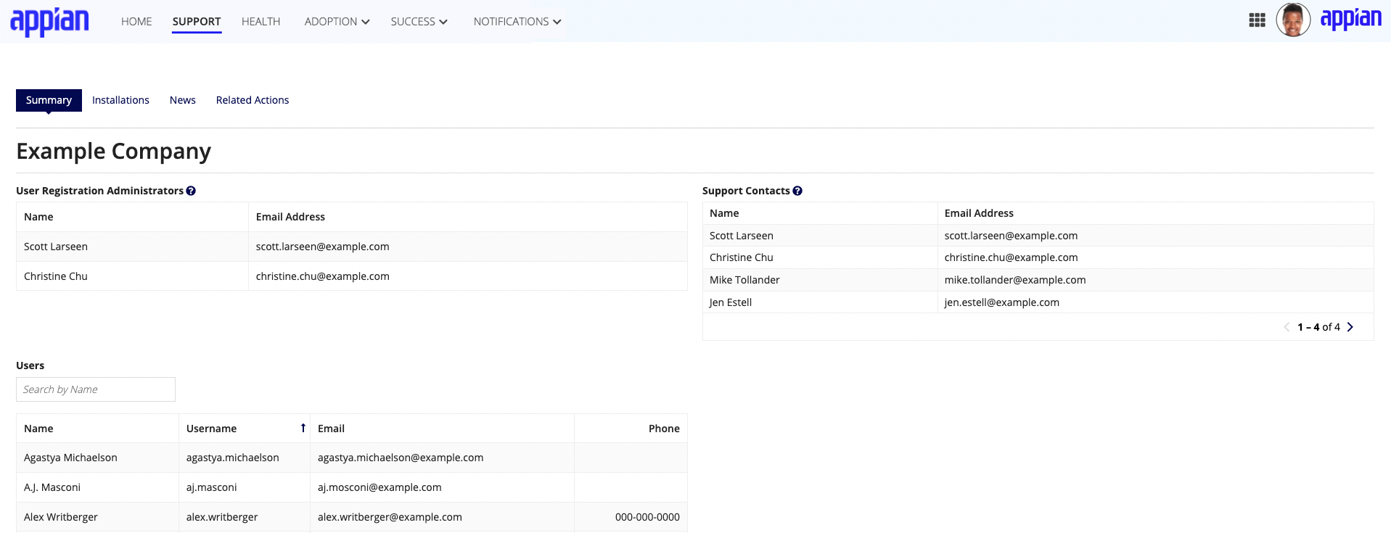Click the 1 - 4 of 4 paging label

click(1318, 327)
